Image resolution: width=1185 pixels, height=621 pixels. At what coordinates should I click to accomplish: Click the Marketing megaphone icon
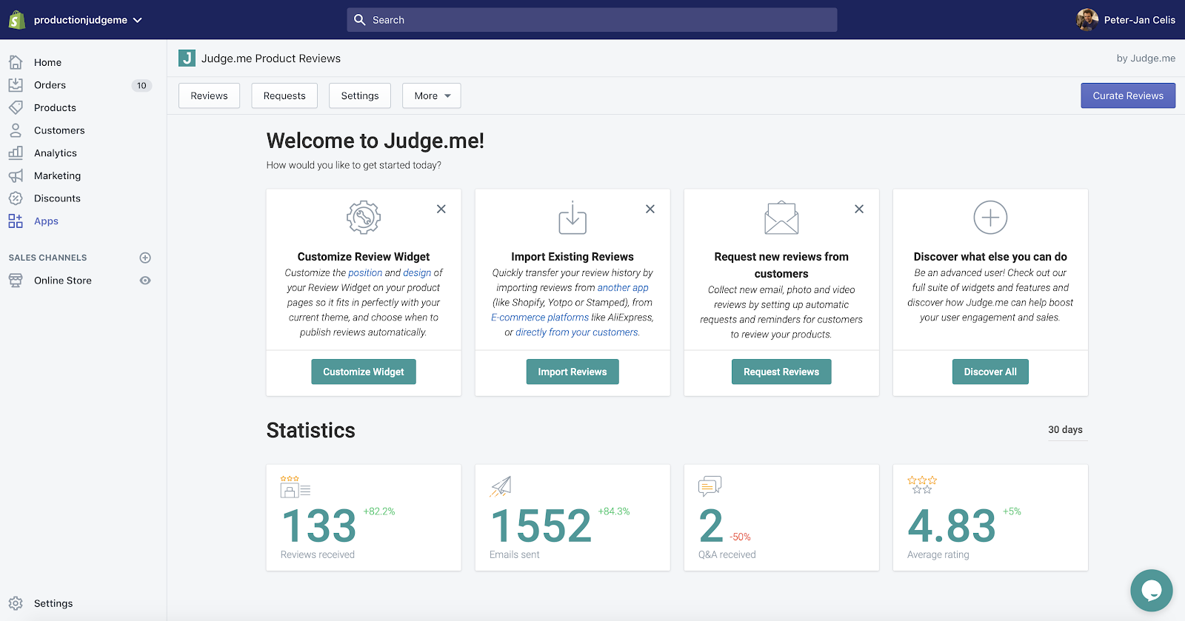point(16,175)
